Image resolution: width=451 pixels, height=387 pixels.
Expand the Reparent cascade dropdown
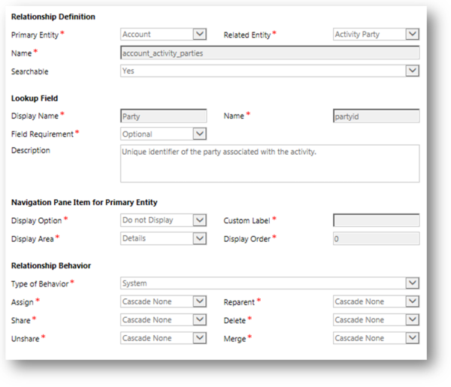pyautogui.click(x=376, y=301)
